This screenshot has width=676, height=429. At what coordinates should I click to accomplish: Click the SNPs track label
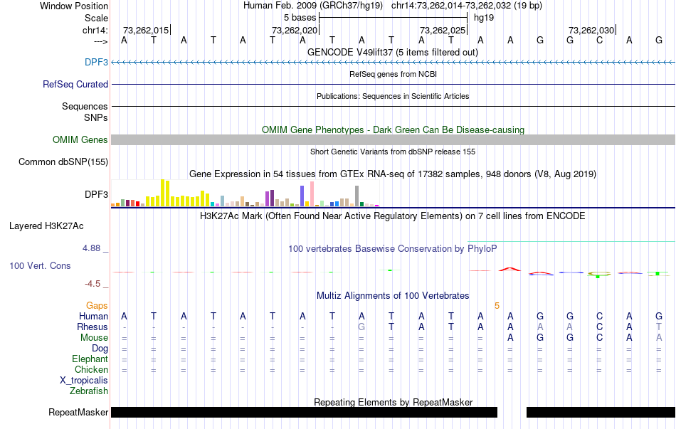[96, 117]
